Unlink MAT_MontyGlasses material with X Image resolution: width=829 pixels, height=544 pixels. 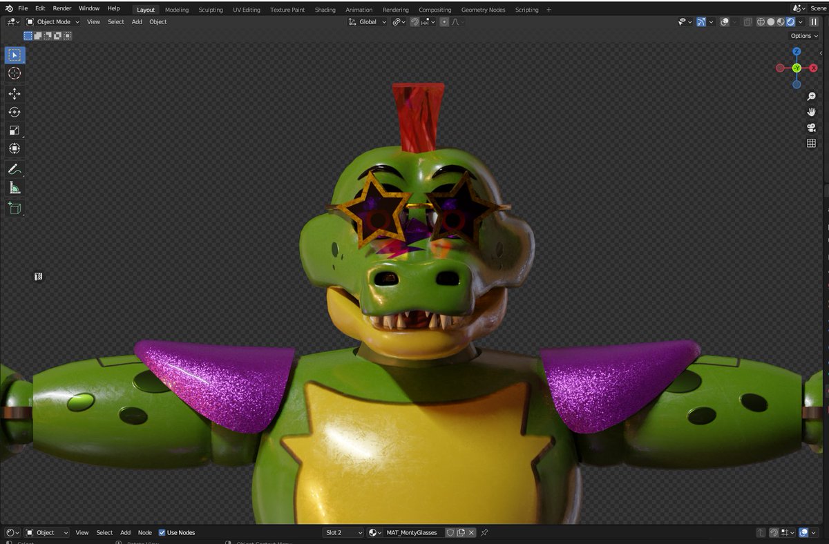tap(471, 532)
